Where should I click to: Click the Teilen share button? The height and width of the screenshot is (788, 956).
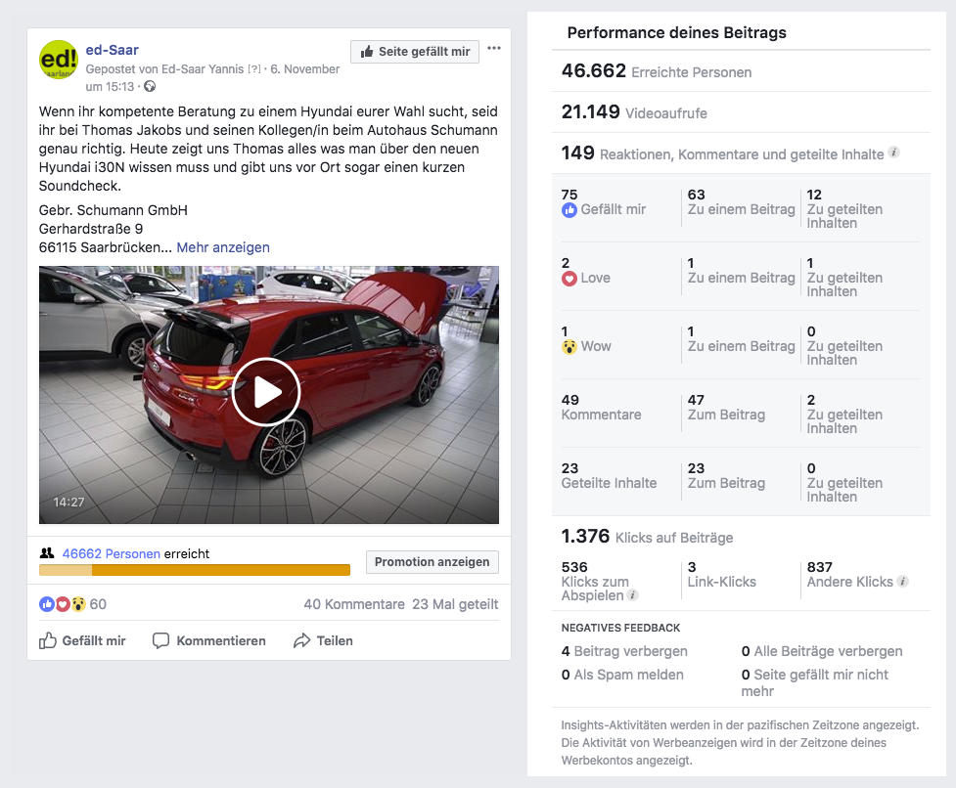pos(323,640)
